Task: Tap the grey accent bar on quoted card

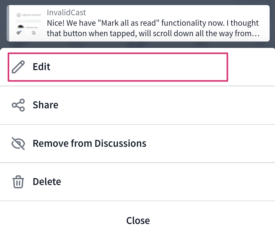Action: click(8, 23)
